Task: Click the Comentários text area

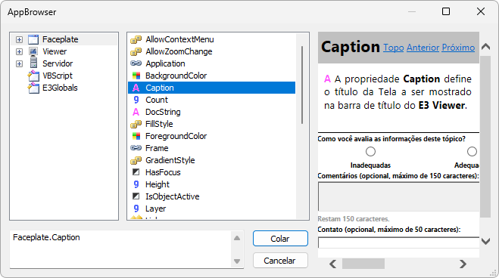Action: 399,196
